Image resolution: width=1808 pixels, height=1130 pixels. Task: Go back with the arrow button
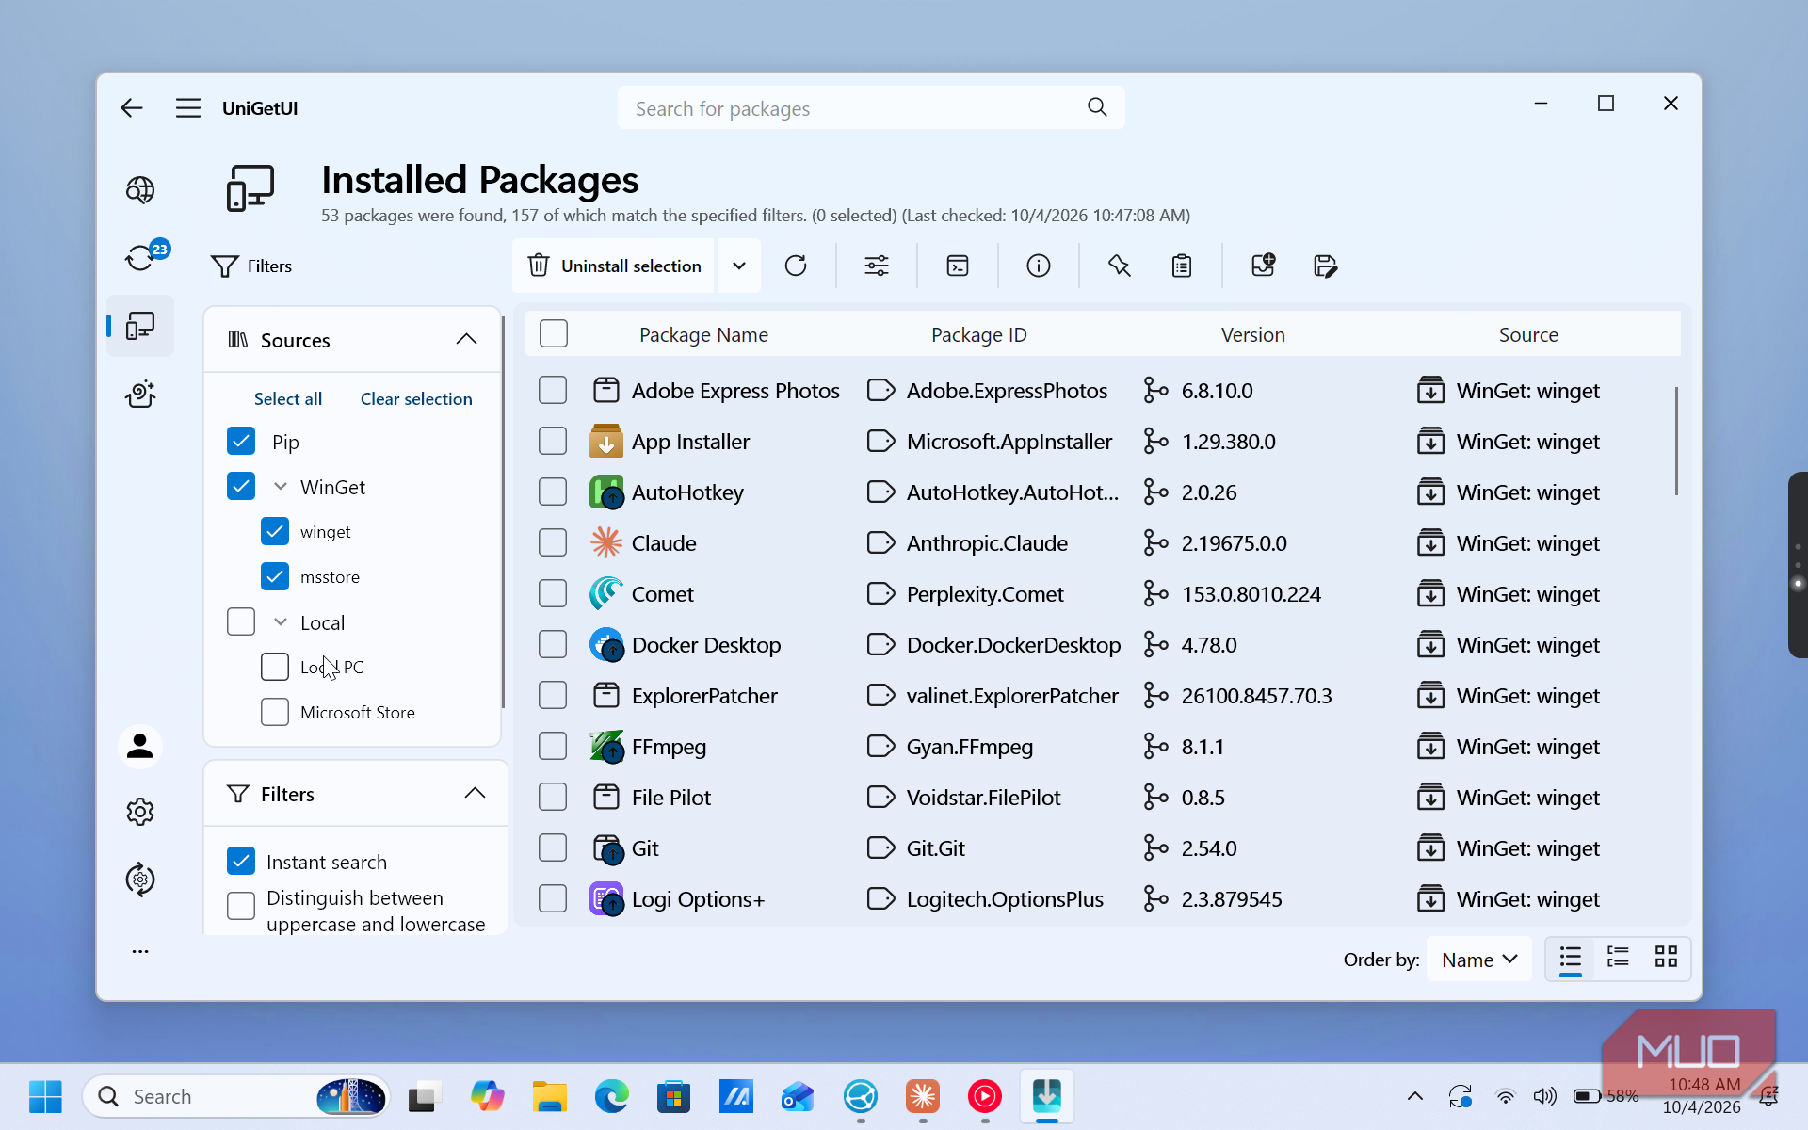(132, 107)
